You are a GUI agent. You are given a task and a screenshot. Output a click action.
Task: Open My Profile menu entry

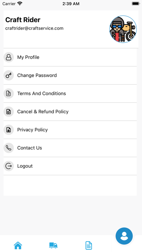[70, 57]
